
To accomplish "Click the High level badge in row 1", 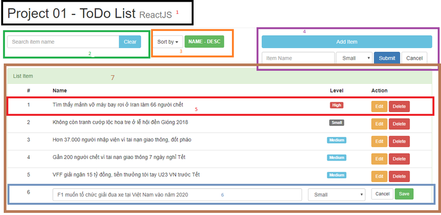I will [337, 105].
